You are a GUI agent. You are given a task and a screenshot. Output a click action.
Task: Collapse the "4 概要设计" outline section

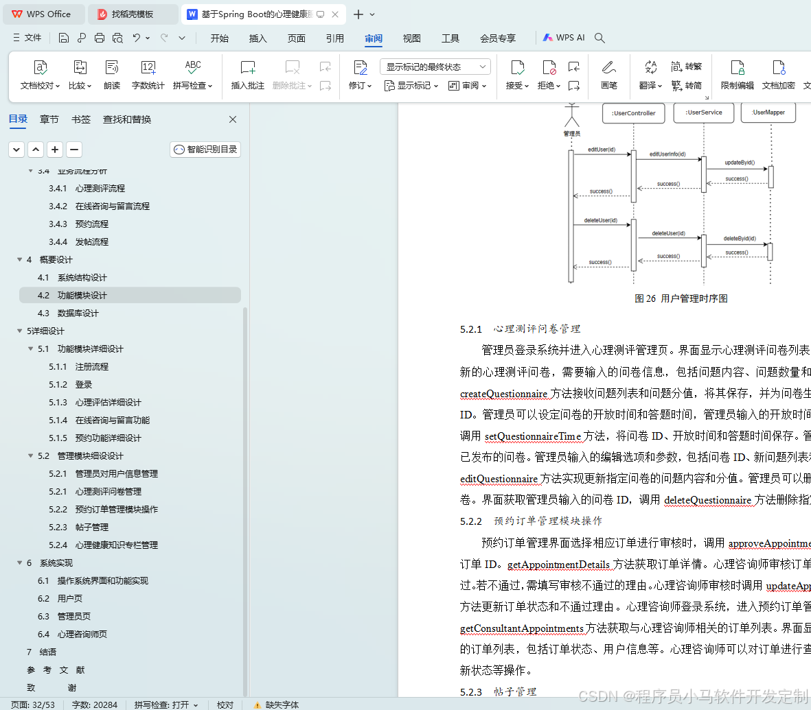pos(20,259)
